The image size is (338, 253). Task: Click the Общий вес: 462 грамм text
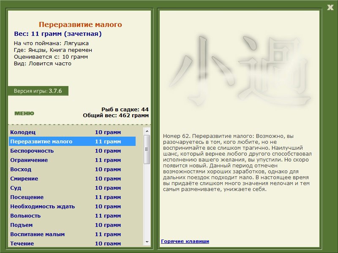click(x=116, y=115)
